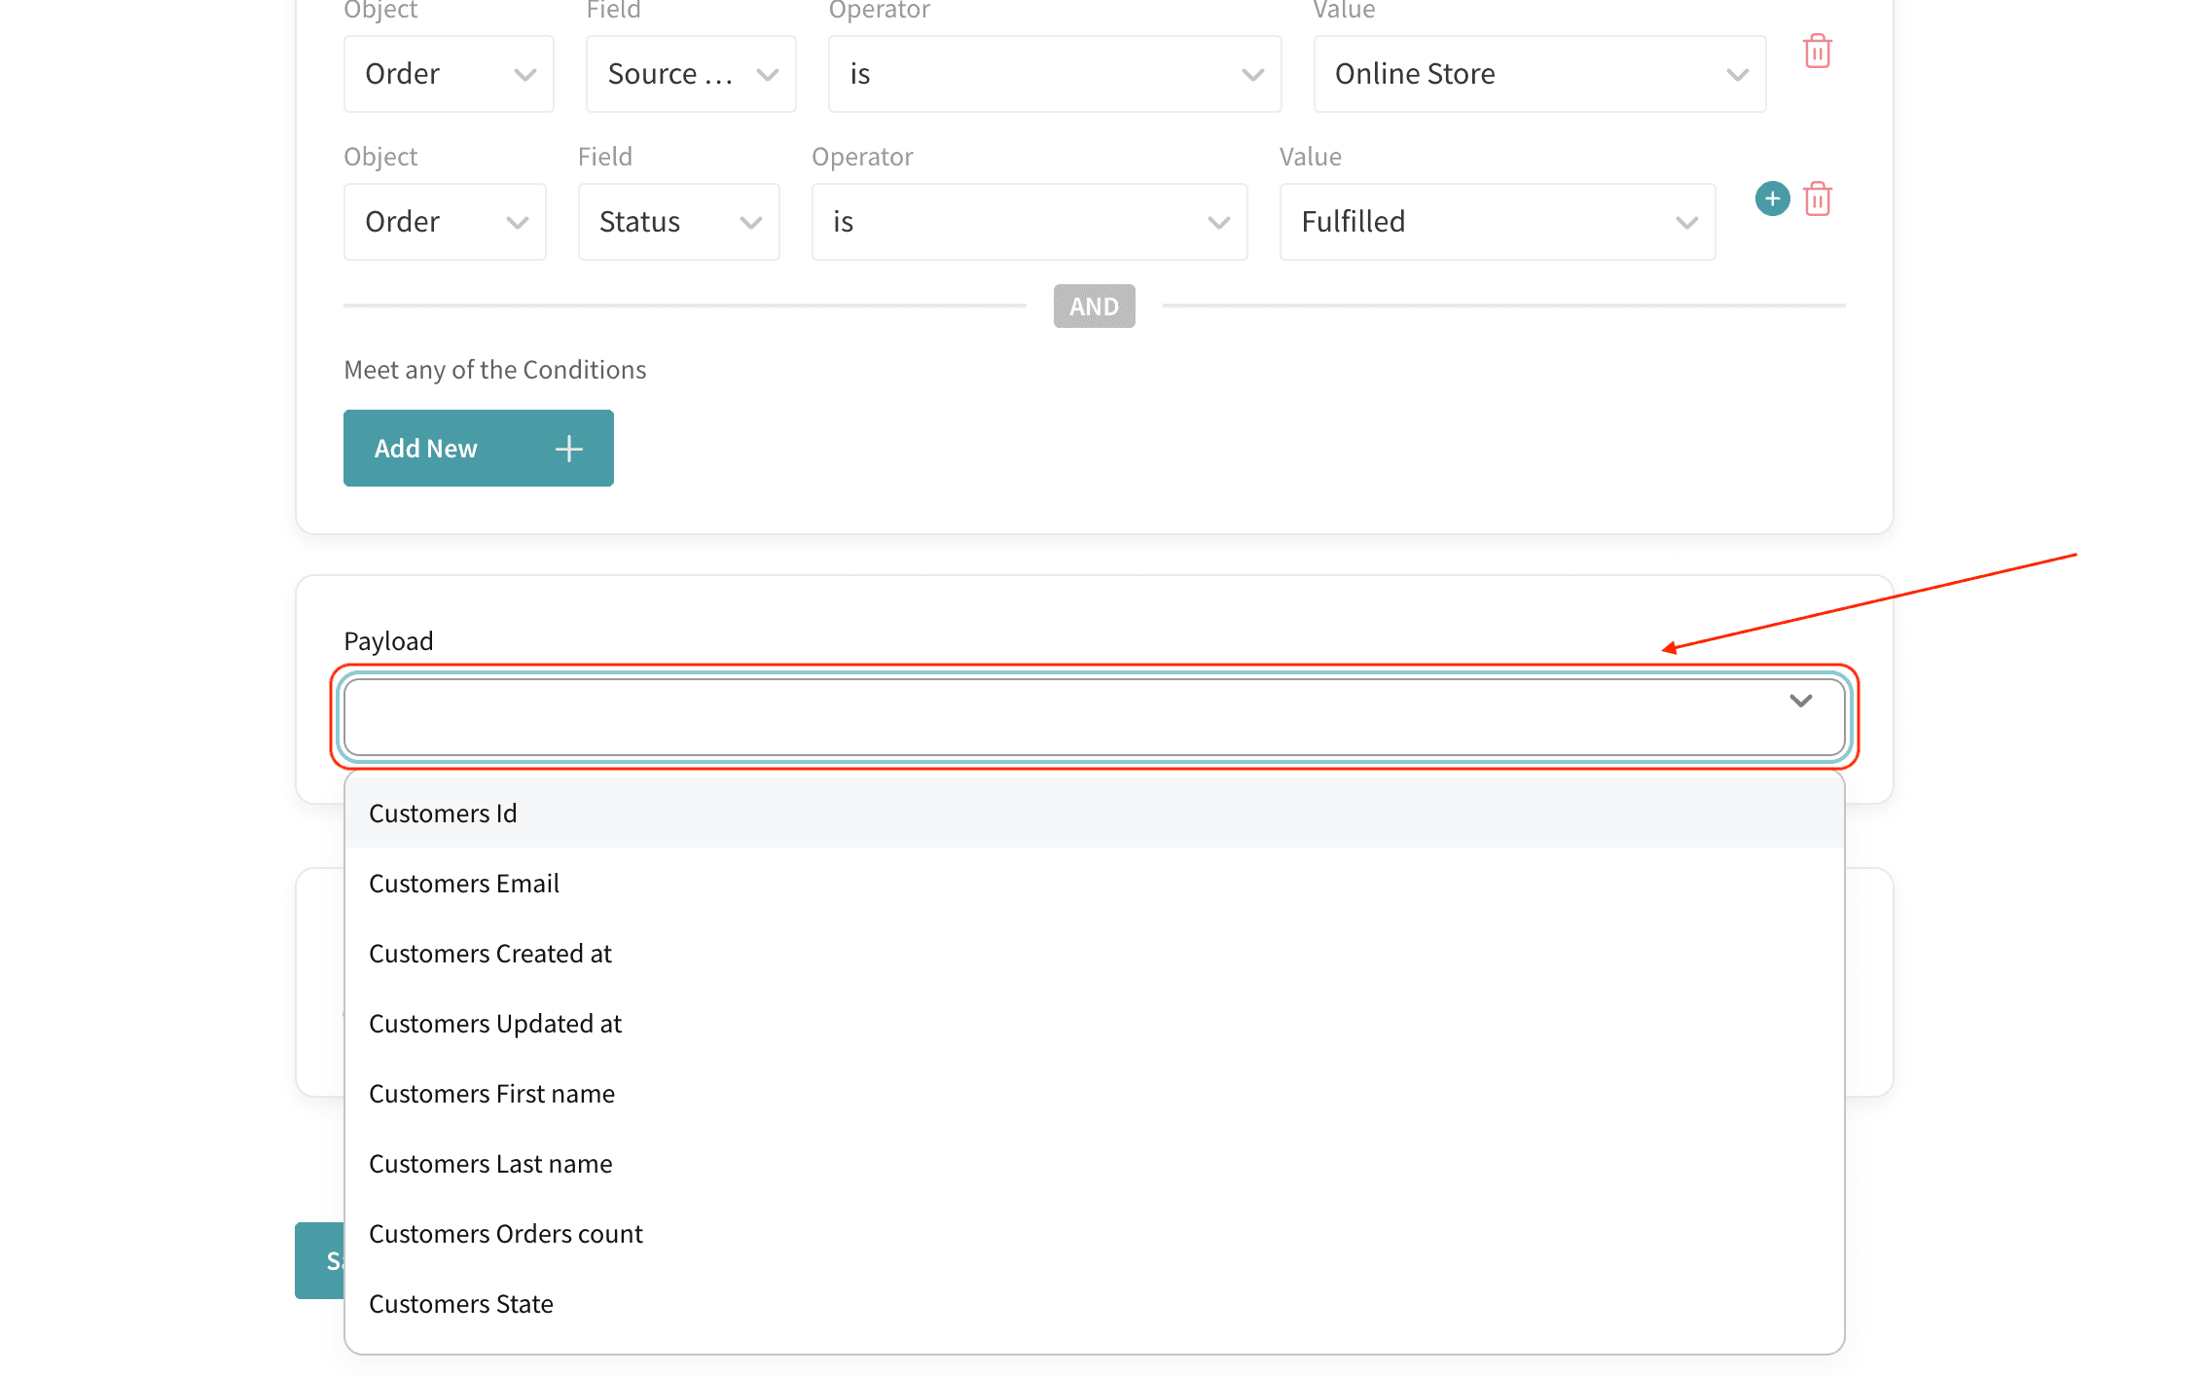Click the AND condition connector badge

(1094, 307)
